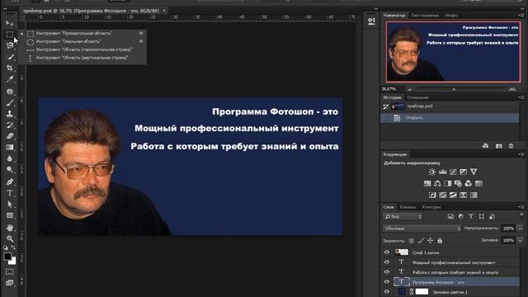Hide the 'Слой 1 копия' layer
This screenshot has width=528, height=297.
point(387,252)
